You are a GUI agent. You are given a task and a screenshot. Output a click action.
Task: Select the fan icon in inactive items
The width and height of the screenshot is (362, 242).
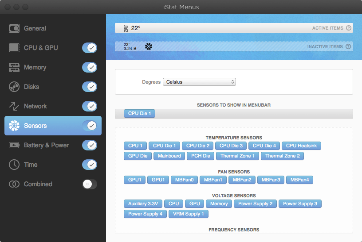149,46
